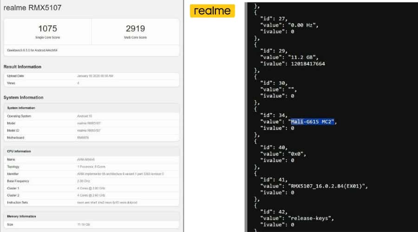Image resolution: width=418 pixels, height=232 pixels.
Task: Click the "Multi-Core Score" label
Action: [136, 37]
